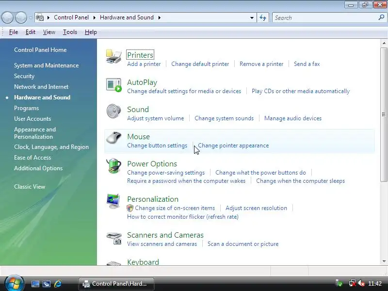Click Show Desktop in Quick Launch
388x291 pixels.
(35, 284)
